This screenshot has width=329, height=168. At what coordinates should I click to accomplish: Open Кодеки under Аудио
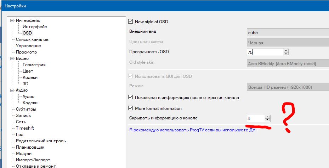30,103
